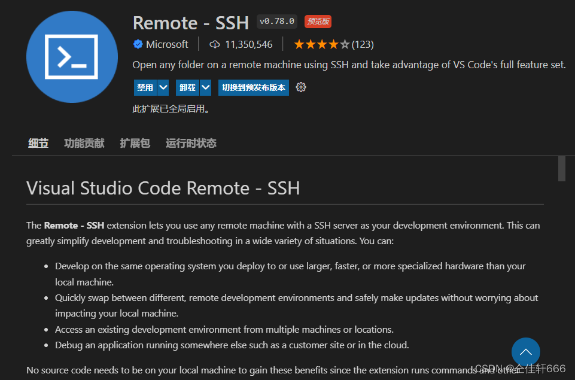Click the 'Open any folder on a remote machine' description

click(x=349, y=65)
